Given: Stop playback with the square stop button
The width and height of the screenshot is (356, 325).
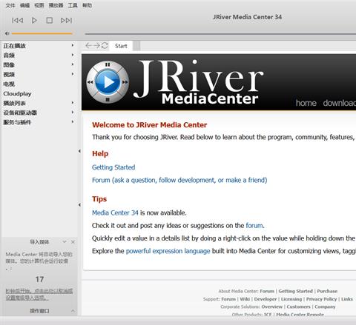Looking at the screenshot, I should click(50, 20).
